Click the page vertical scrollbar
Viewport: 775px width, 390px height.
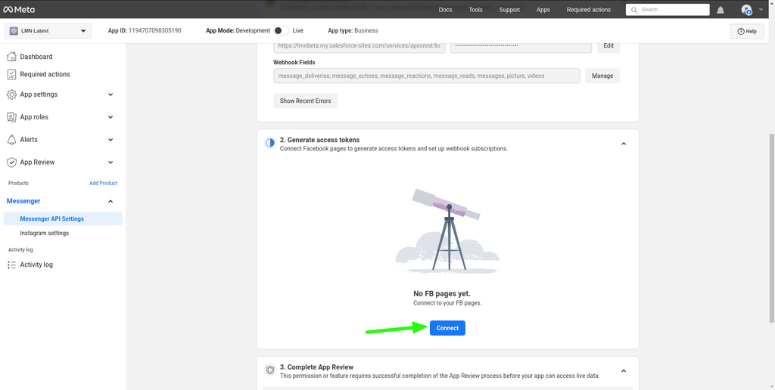tap(771, 227)
